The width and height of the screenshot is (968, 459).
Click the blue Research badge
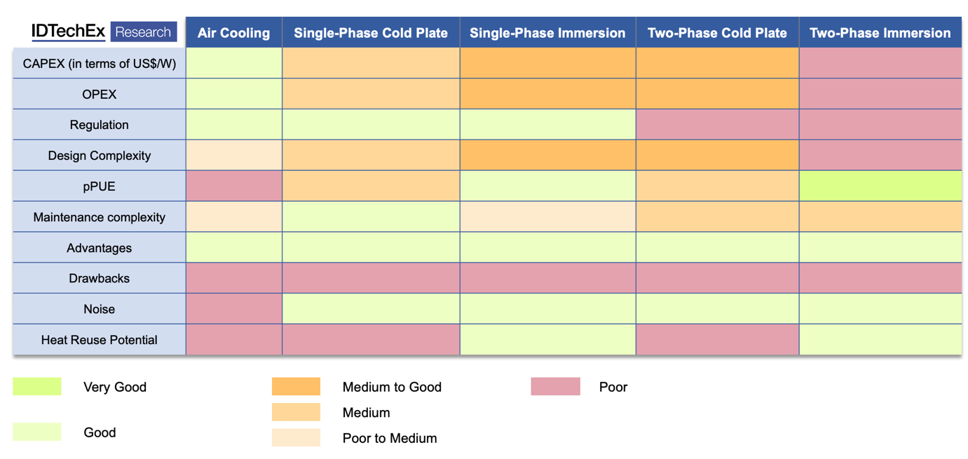[x=143, y=32]
